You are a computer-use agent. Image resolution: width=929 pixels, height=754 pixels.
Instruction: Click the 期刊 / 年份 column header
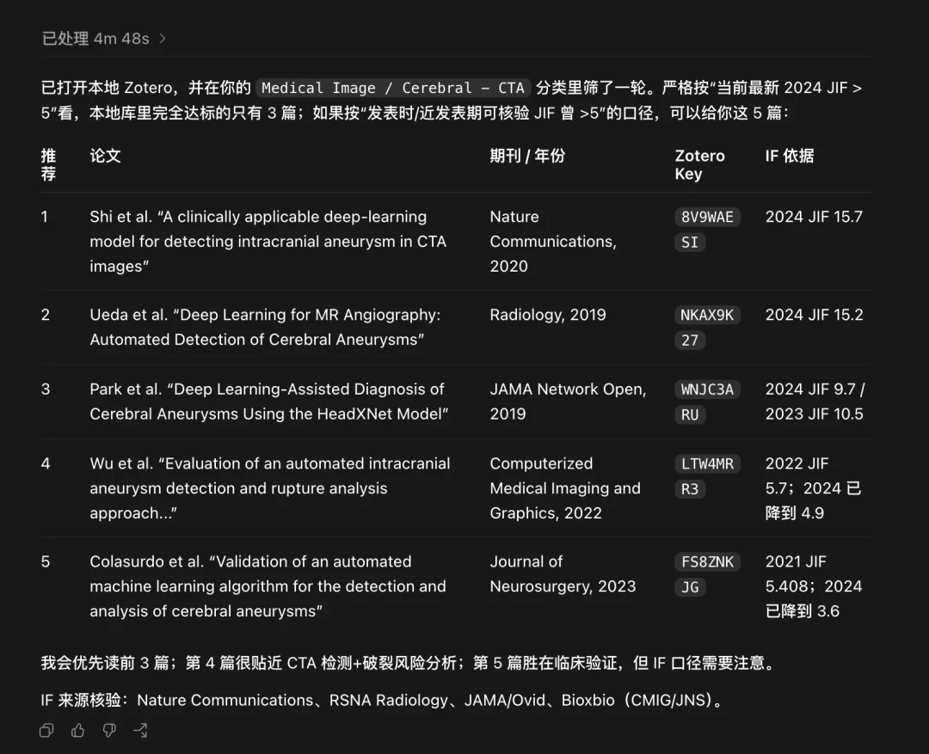click(x=527, y=156)
